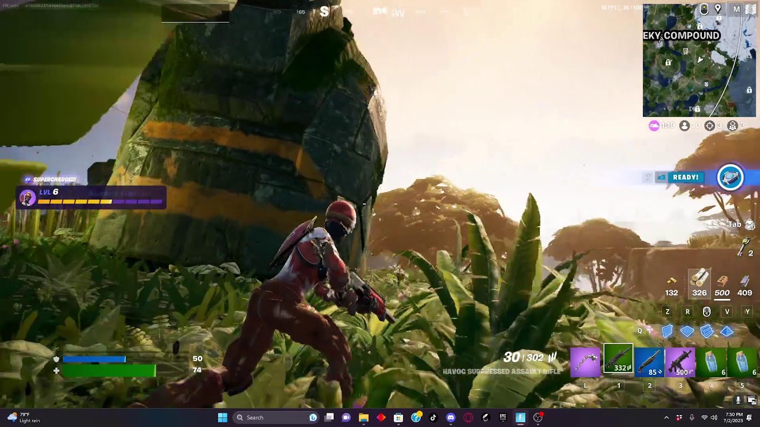Open Microsoft Store from the taskbar
The image size is (760, 427).
click(x=398, y=418)
